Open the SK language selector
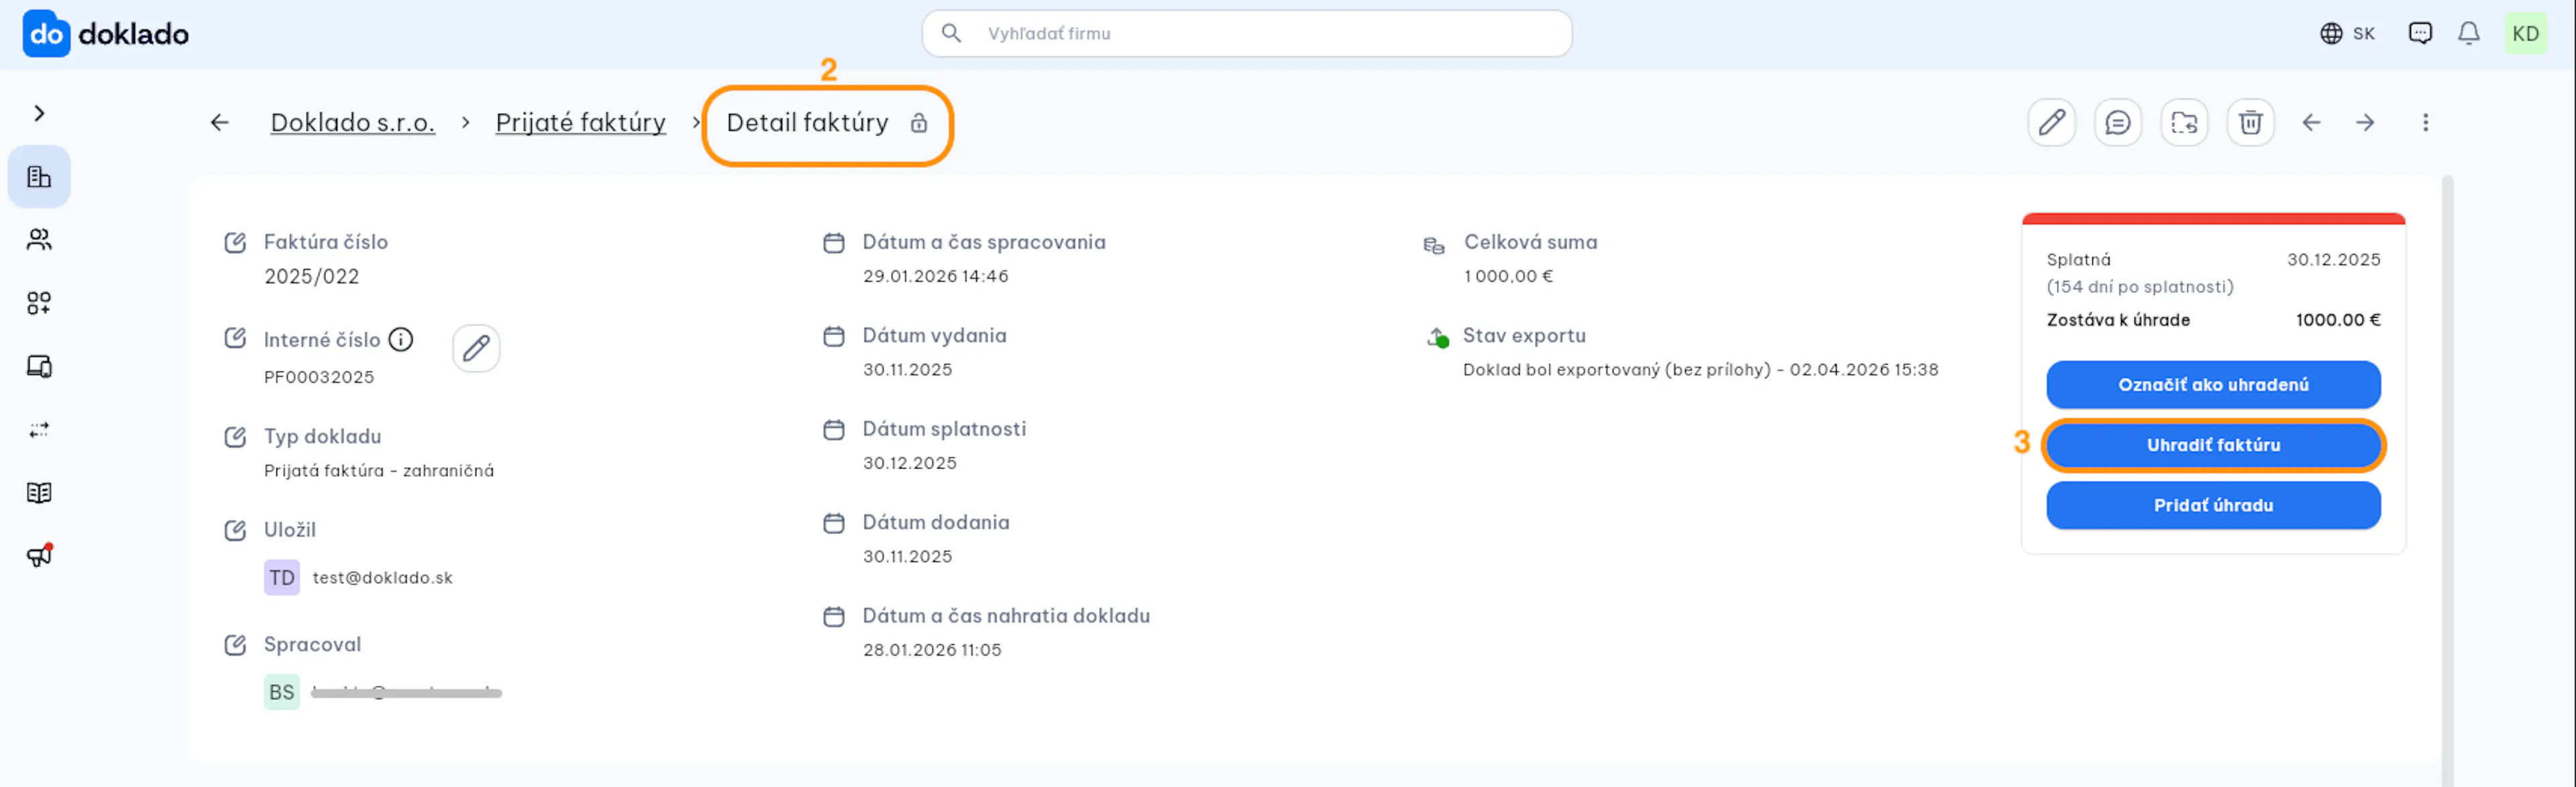 coord(2347,34)
